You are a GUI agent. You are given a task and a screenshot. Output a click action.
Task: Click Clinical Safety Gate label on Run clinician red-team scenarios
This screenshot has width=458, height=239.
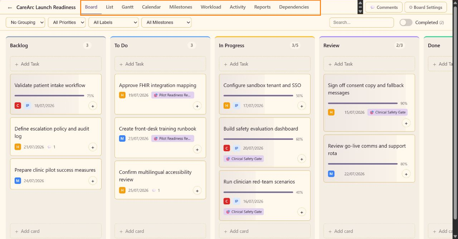(x=244, y=212)
